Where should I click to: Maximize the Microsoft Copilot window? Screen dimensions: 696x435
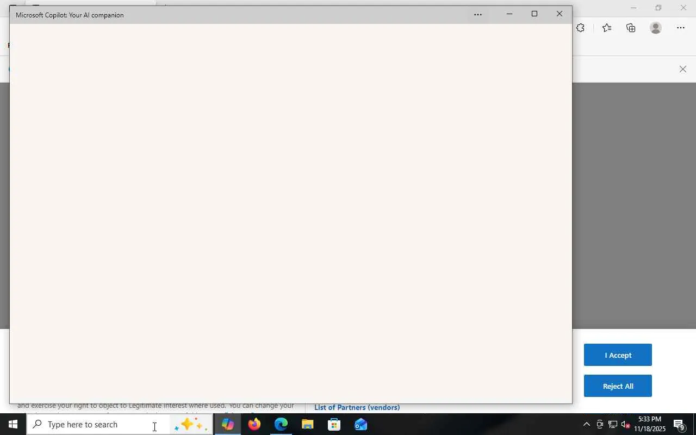(x=535, y=14)
